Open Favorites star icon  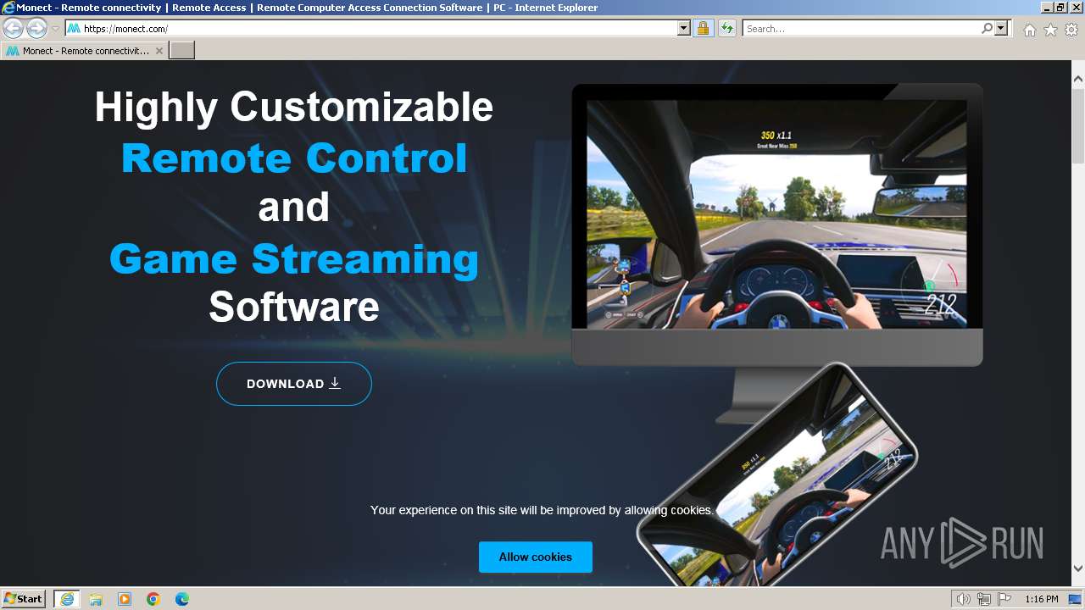[1050, 30]
